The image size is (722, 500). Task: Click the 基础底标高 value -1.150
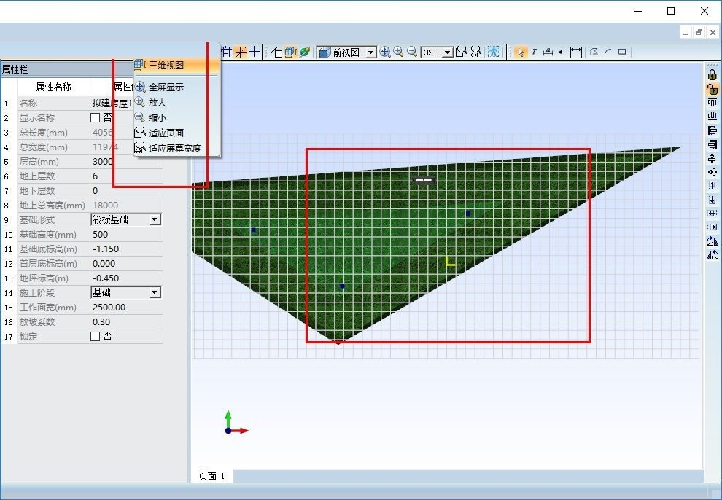point(126,249)
